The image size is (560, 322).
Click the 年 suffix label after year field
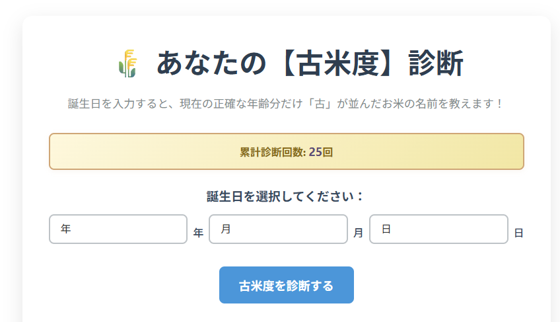198,233
